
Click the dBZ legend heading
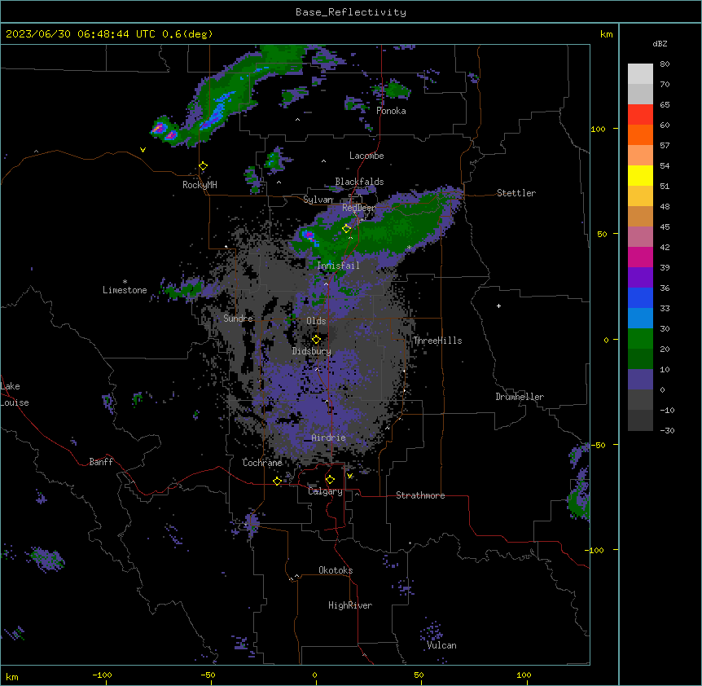[660, 44]
